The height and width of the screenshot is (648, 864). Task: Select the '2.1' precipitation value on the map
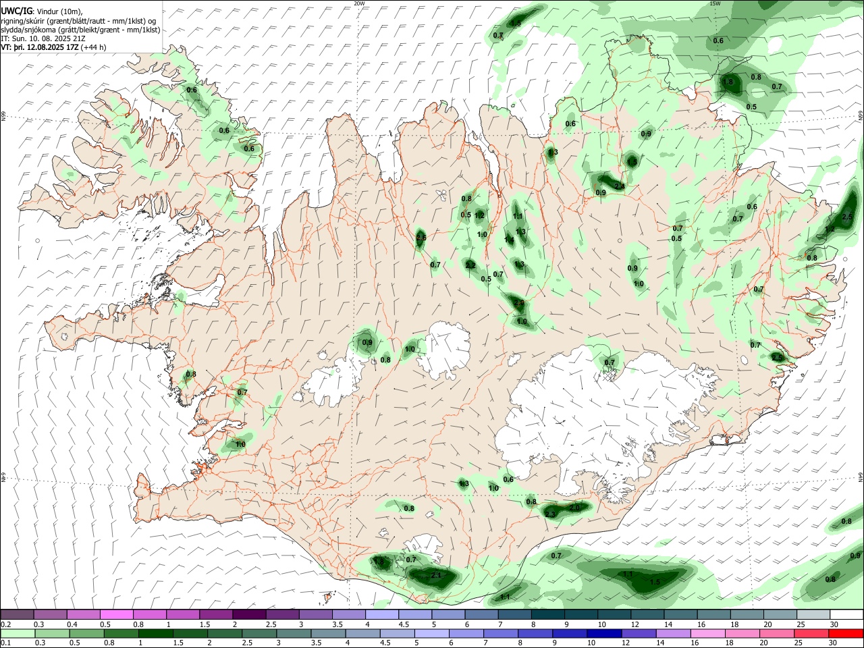coord(436,575)
